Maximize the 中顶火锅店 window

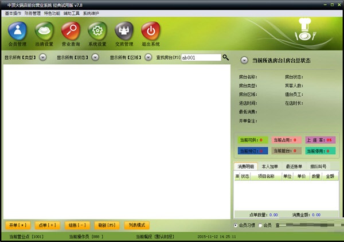click(332, 5)
